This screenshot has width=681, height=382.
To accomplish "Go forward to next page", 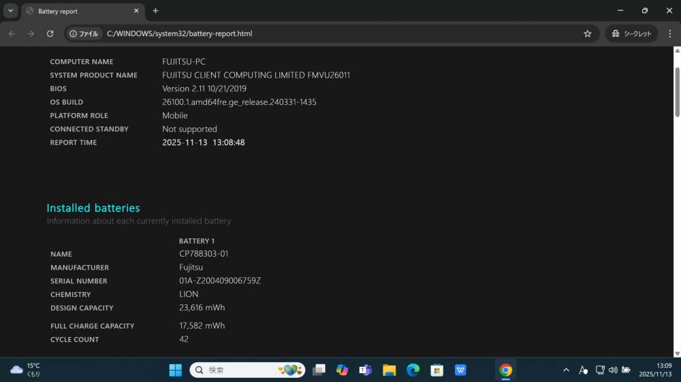I will 31,33.
